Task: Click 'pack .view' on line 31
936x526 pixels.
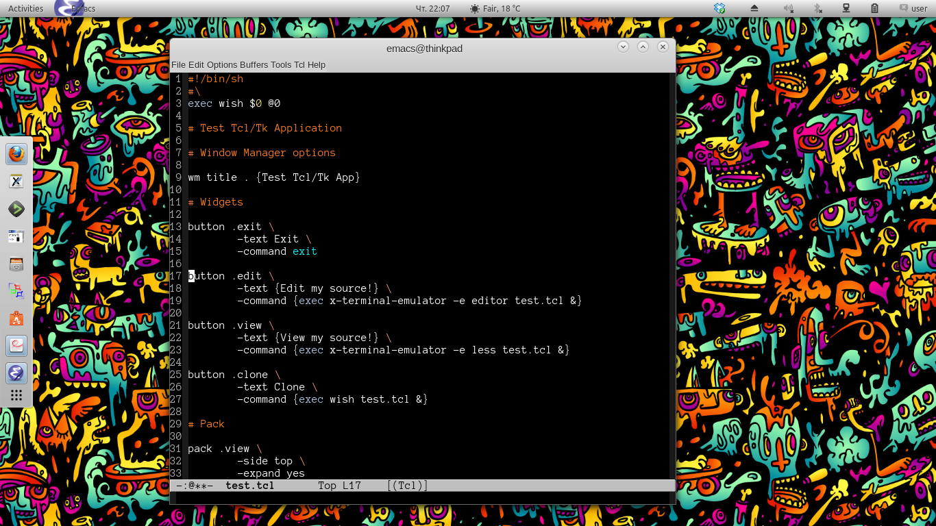Action: pos(219,449)
